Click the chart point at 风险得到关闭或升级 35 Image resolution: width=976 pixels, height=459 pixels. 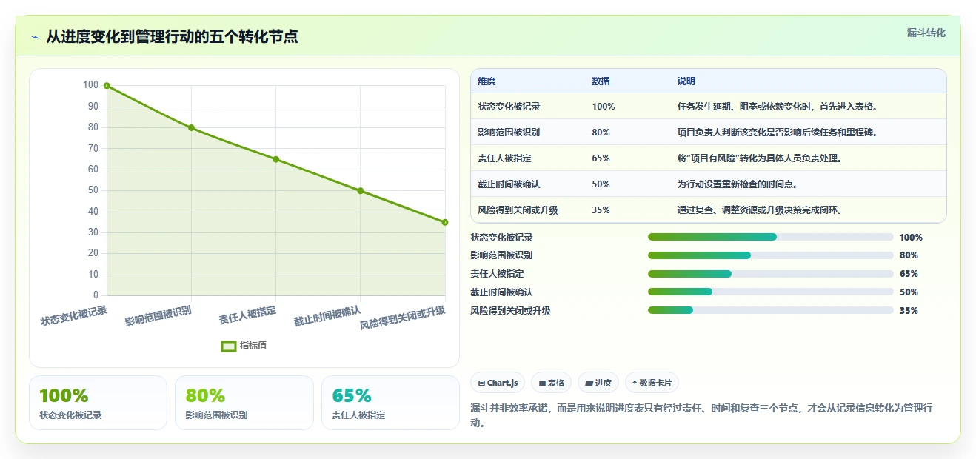[445, 222]
